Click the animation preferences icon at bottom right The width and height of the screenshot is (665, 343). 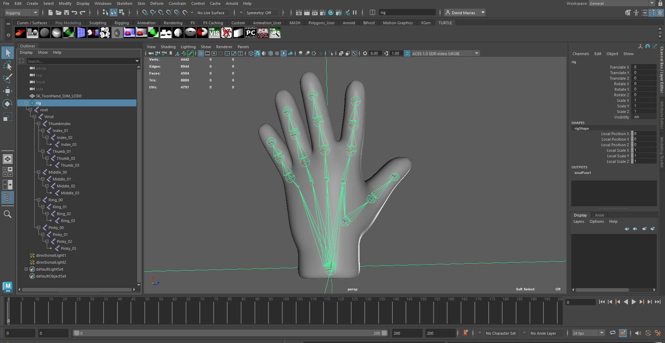point(658,333)
